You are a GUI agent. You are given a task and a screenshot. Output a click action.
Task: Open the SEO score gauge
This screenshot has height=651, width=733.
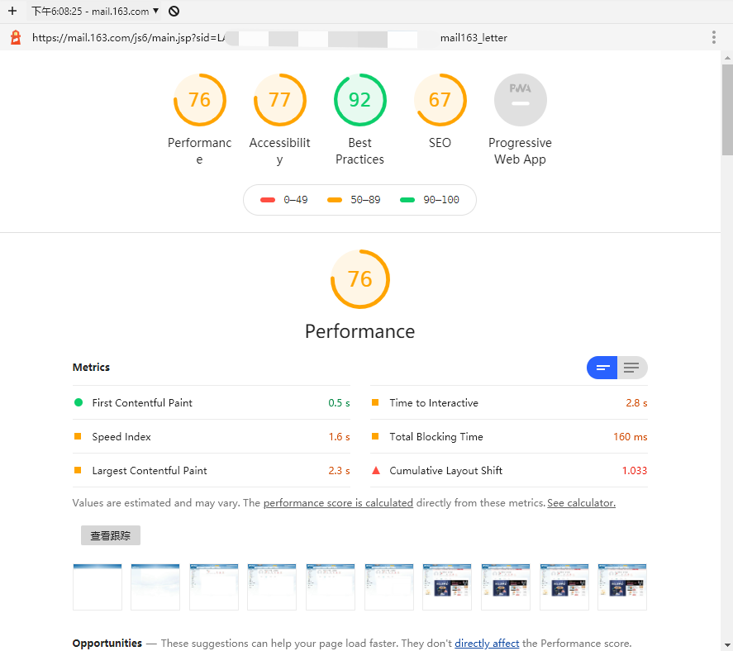click(x=440, y=99)
